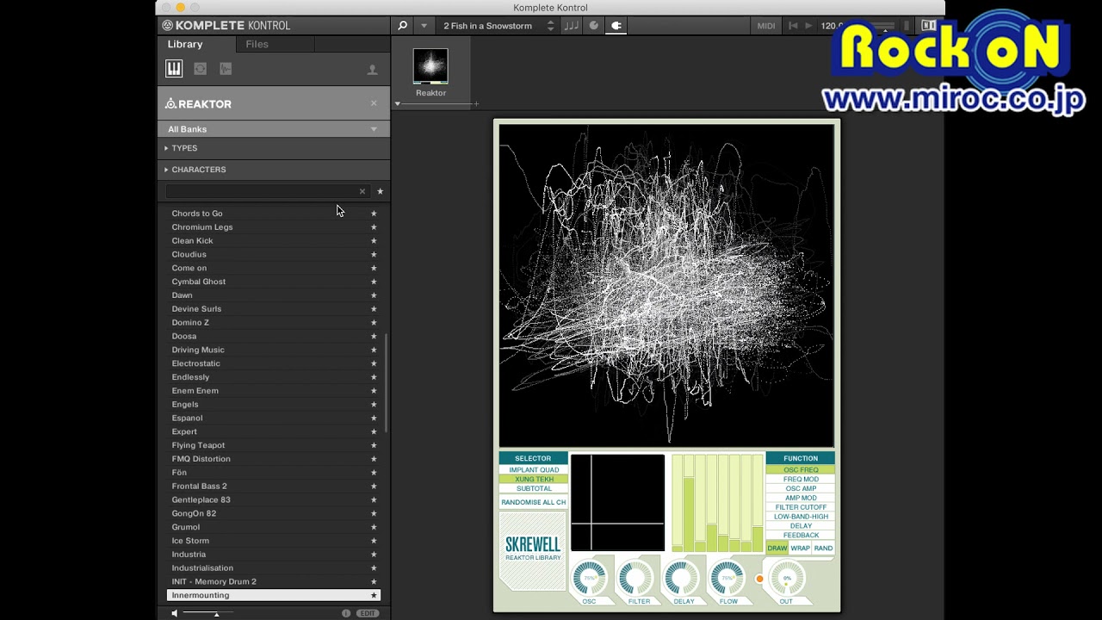Clear the search field with x icon
Screen dimensions: 1102x620
click(x=362, y=191)
